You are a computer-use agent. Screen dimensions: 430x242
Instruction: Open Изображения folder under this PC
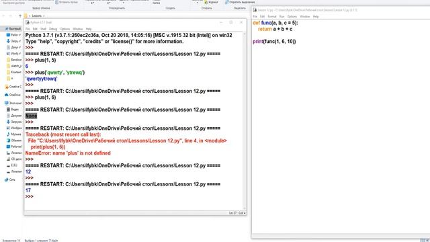(x=14, y=128)
